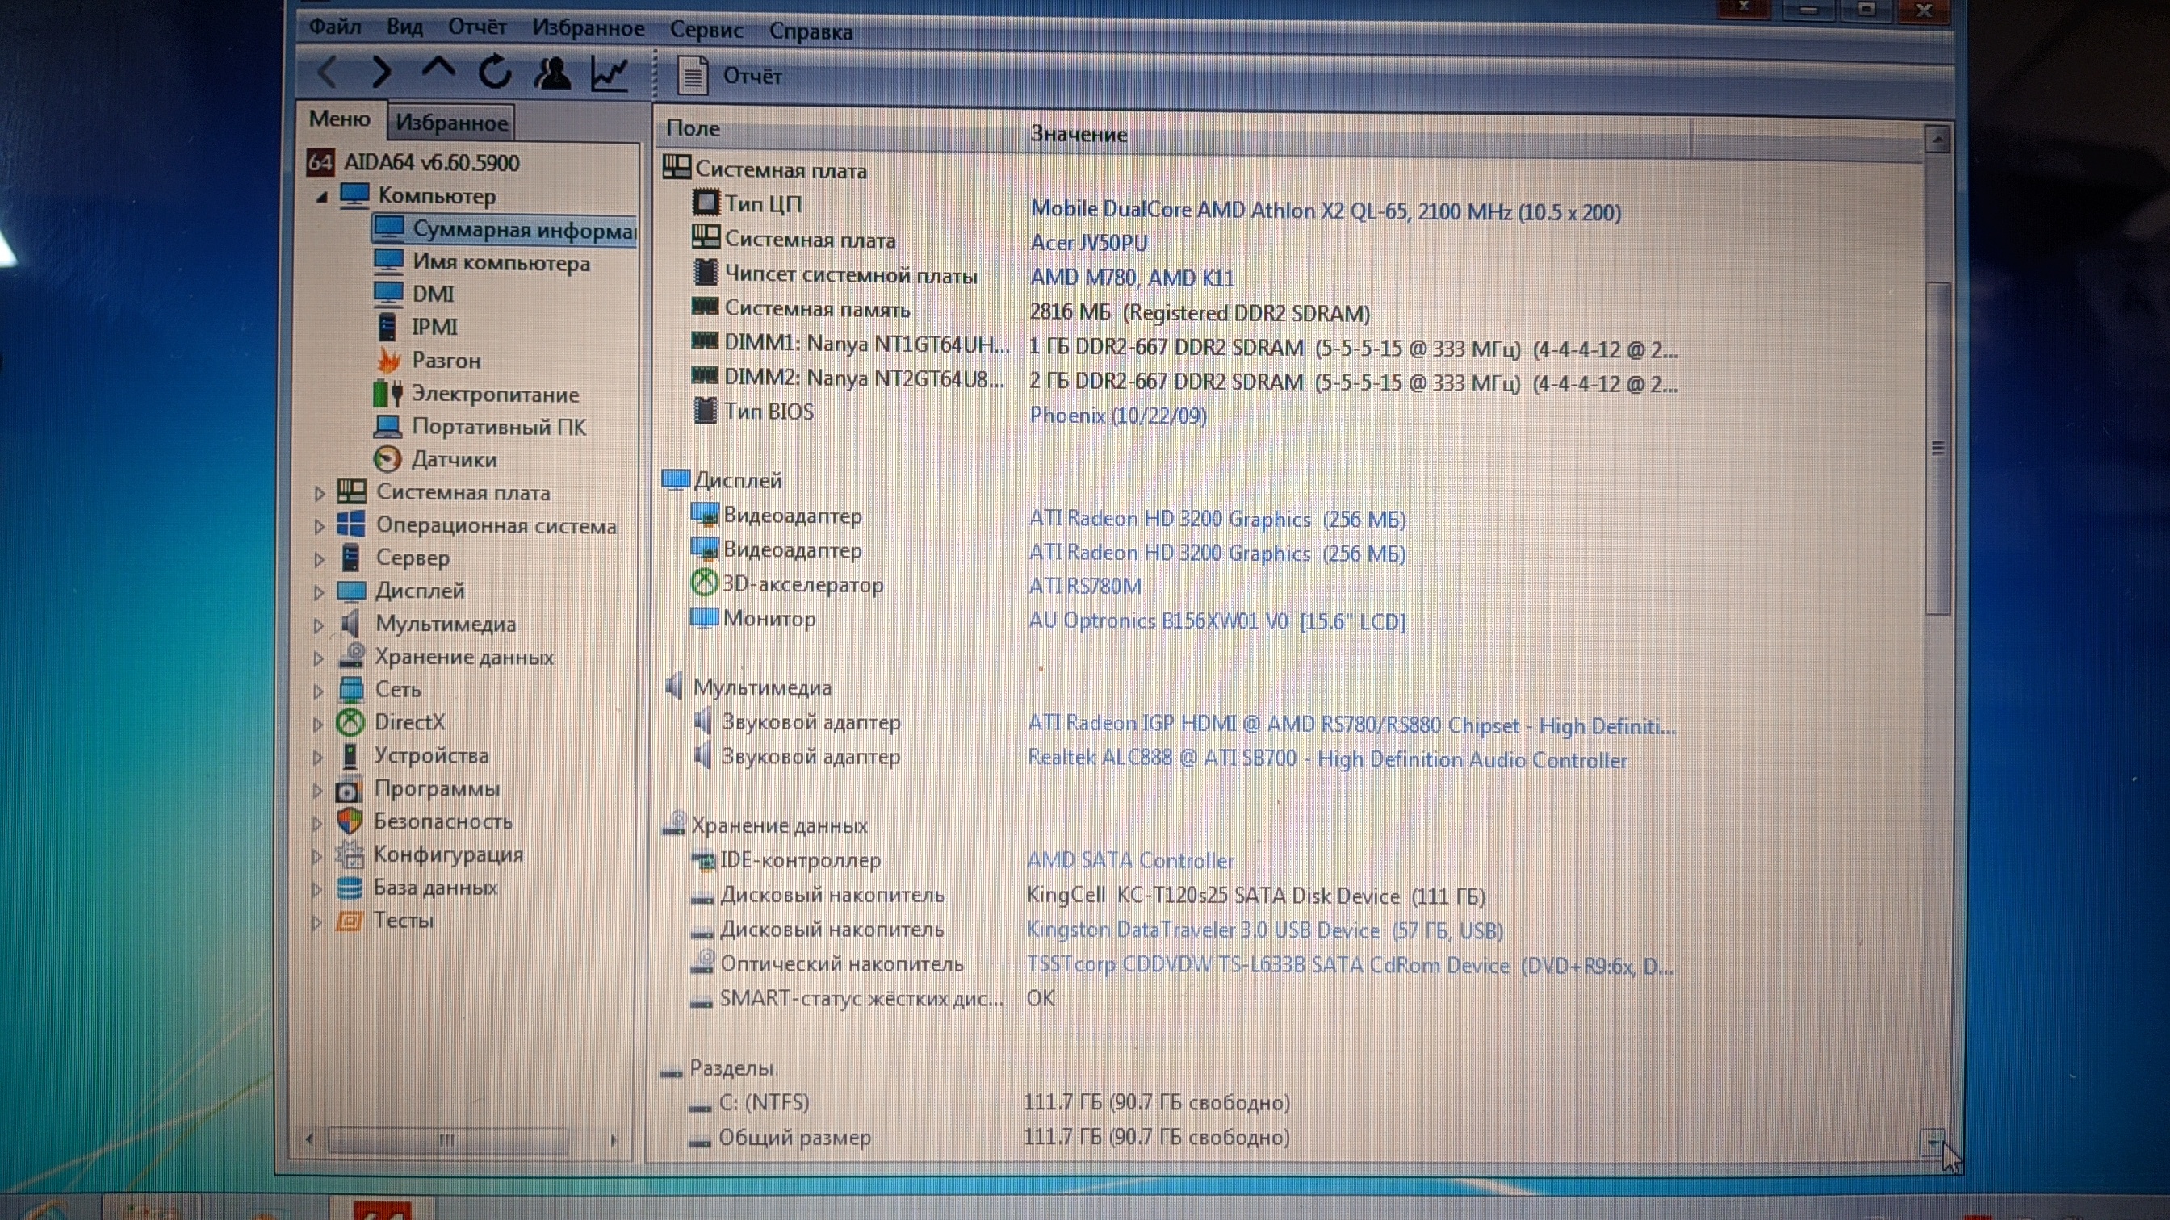The image size is (2170, 1220).
Task: Click the Разгон flame icon
Action: [x=388, y=361]
